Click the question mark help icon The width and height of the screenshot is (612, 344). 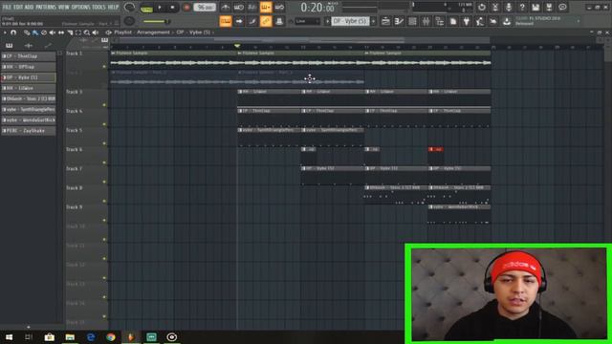click(522, 7)
